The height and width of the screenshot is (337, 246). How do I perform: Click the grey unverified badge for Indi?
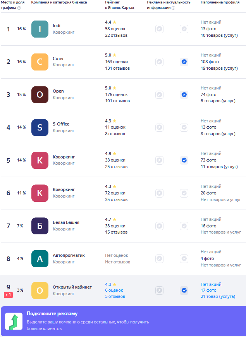coord(184,29)
